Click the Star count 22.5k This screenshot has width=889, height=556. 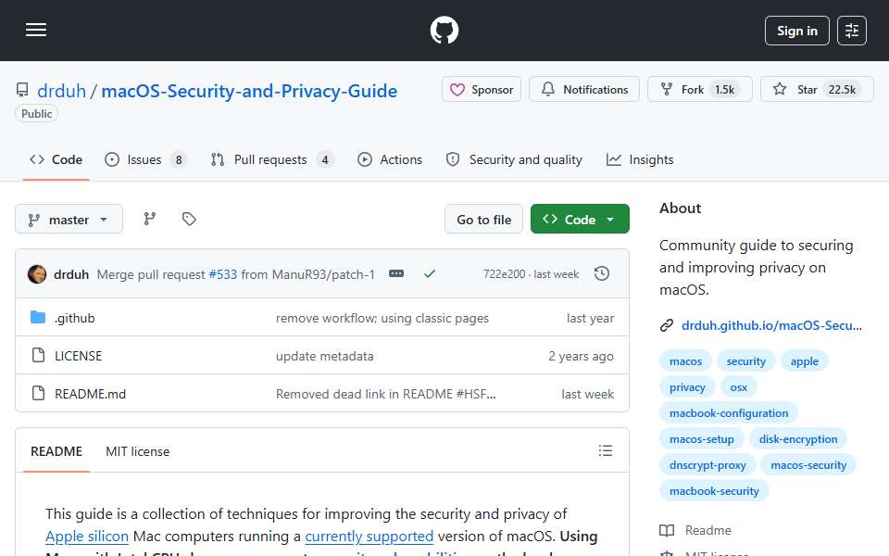[x=842, y=90]
